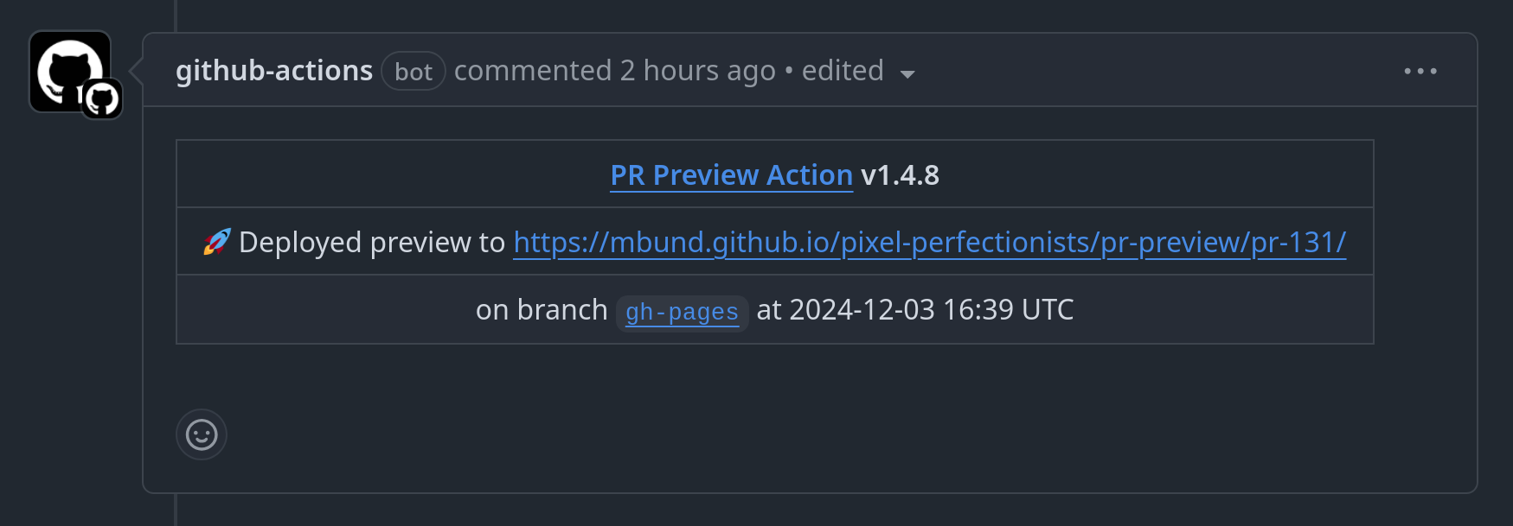
Task: Click the timeline line below the comment
Action: 176,510
